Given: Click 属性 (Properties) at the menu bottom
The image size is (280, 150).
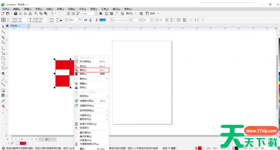Looking at the screenshot, I should click(83, 149).
